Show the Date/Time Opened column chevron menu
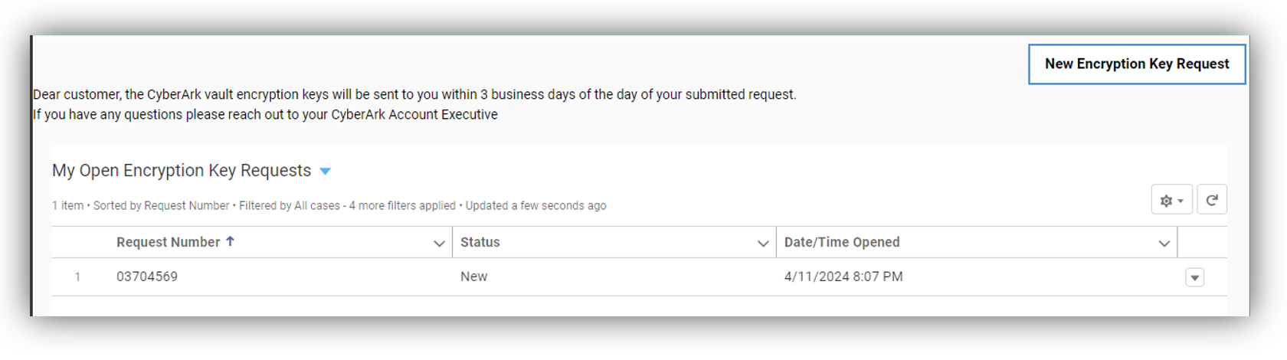Viewport: 1287px width, 360px height. [1164, 244]
